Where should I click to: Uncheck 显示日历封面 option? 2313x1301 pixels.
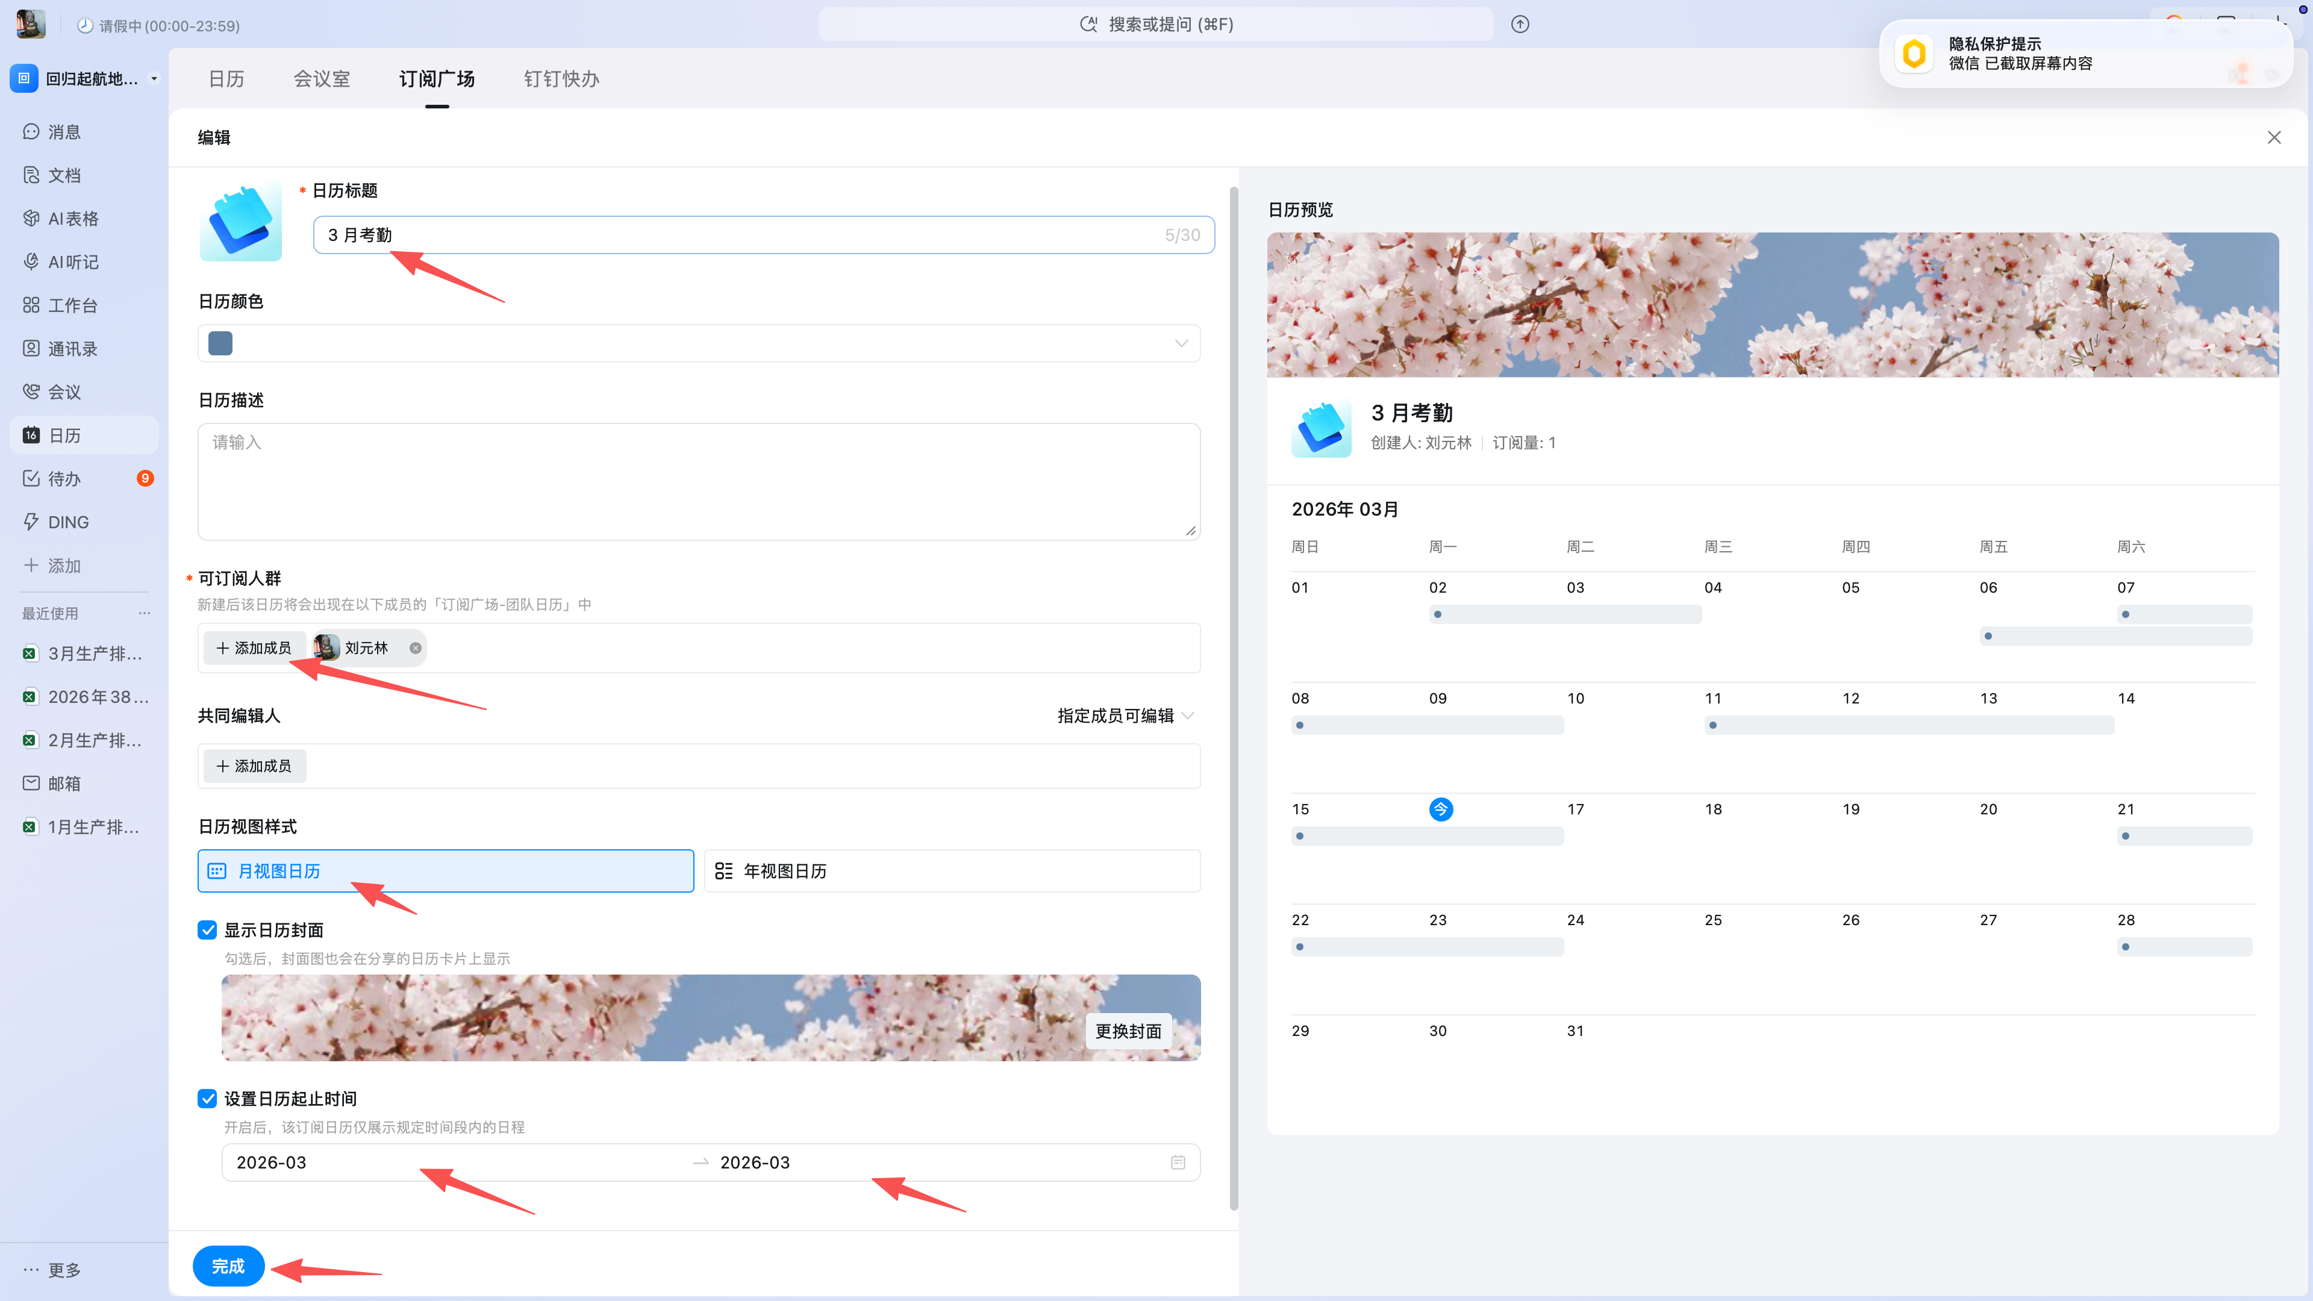[207, 929]
